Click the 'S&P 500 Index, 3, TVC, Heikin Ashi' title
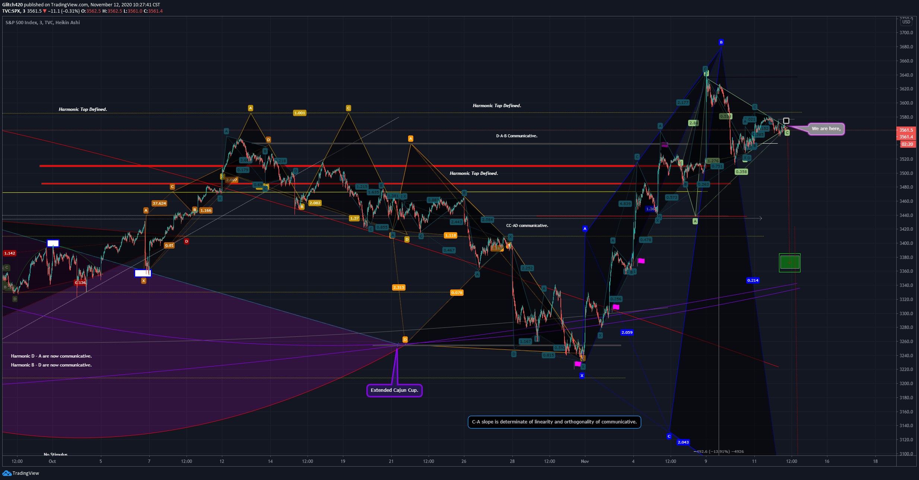 pyautogui.click(x=42, y=22)
